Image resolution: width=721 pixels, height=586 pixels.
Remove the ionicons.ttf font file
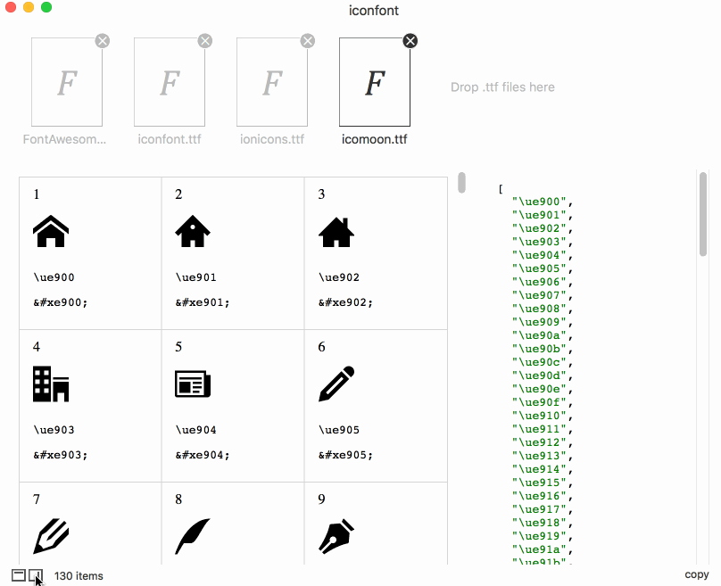click(308, 41)
